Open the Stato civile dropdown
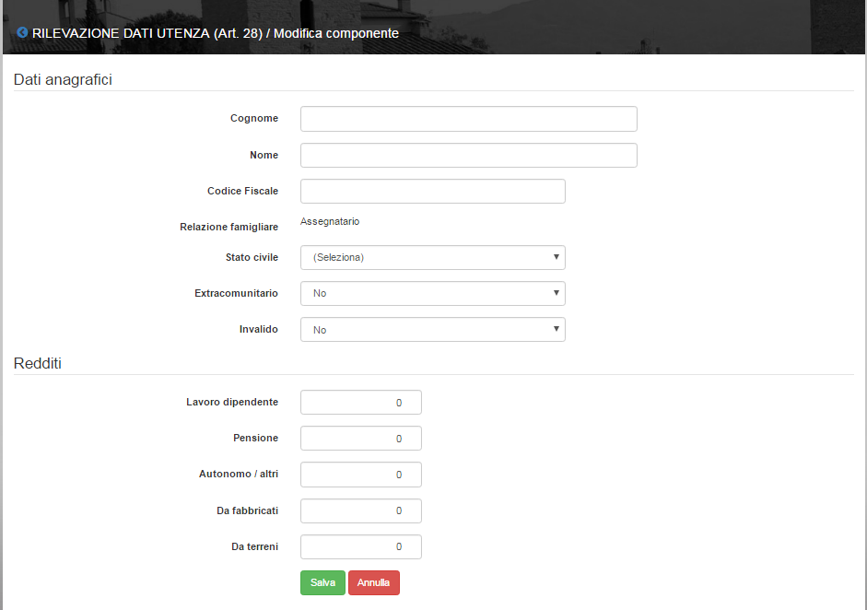 pos(432,258)
